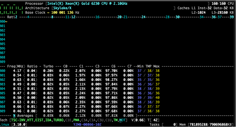Click the Min TMP Max column header
Viewport: 236px width, 127px height.
click(148, 66)
